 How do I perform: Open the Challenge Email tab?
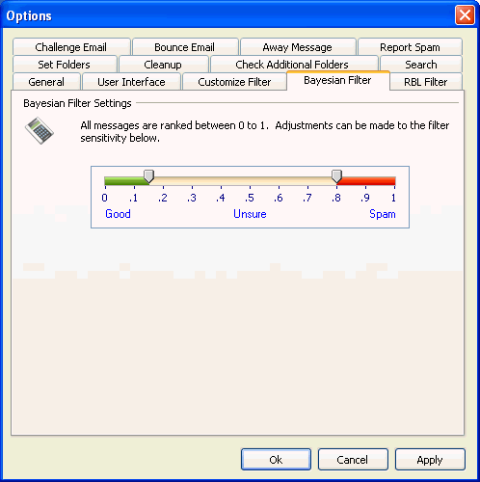(x=71, y=47)
